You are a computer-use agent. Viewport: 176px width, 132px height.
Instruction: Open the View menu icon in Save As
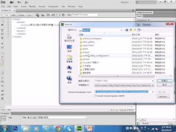139,30
